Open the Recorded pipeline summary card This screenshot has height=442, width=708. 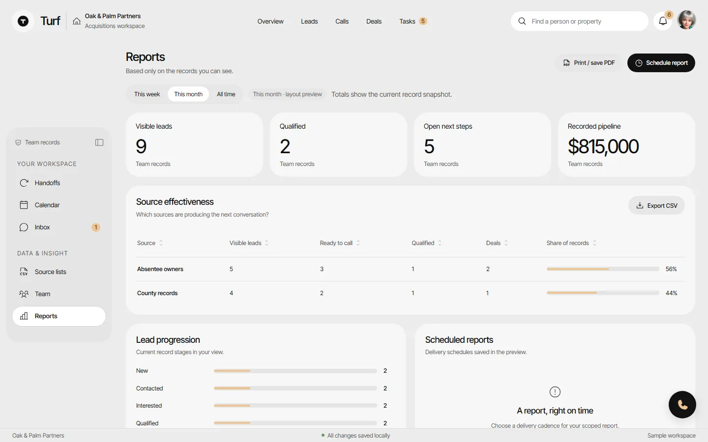coord(626,145)
